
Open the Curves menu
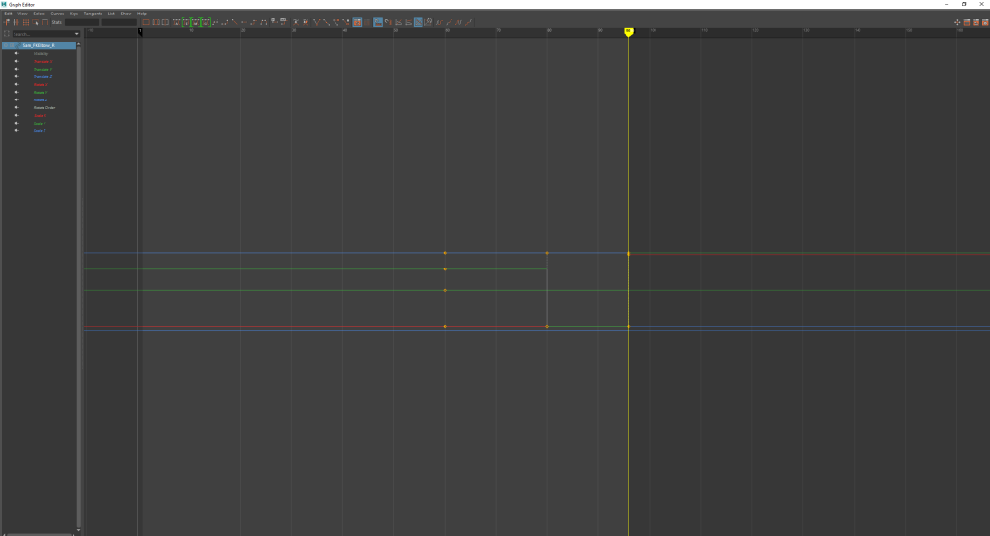(57, 14)
